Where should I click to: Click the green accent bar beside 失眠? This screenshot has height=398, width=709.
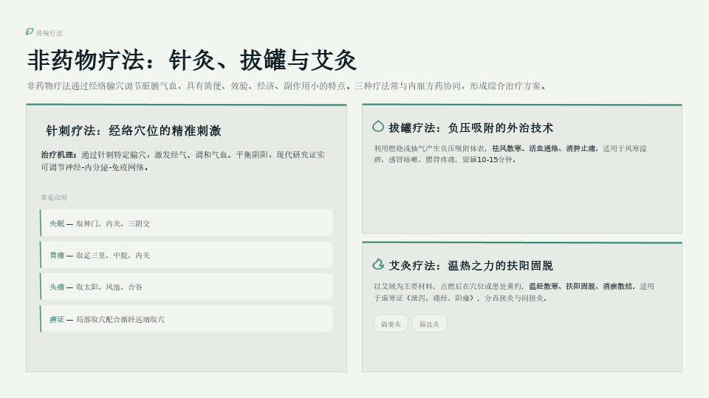41,223
